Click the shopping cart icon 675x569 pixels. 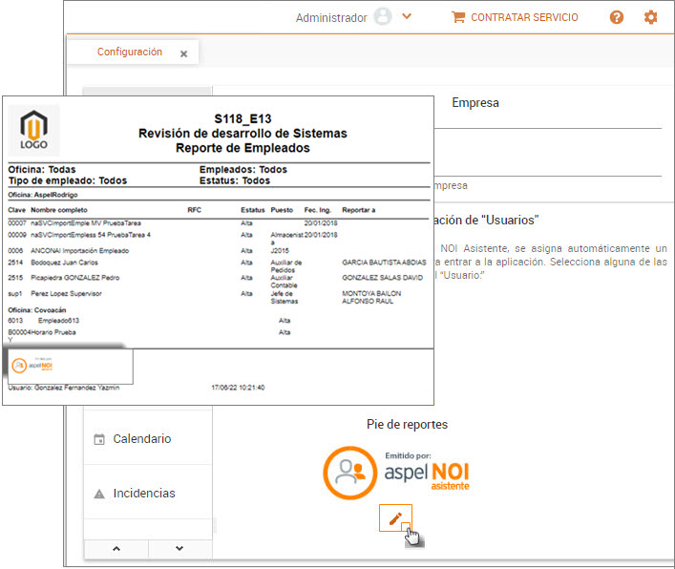458,17
